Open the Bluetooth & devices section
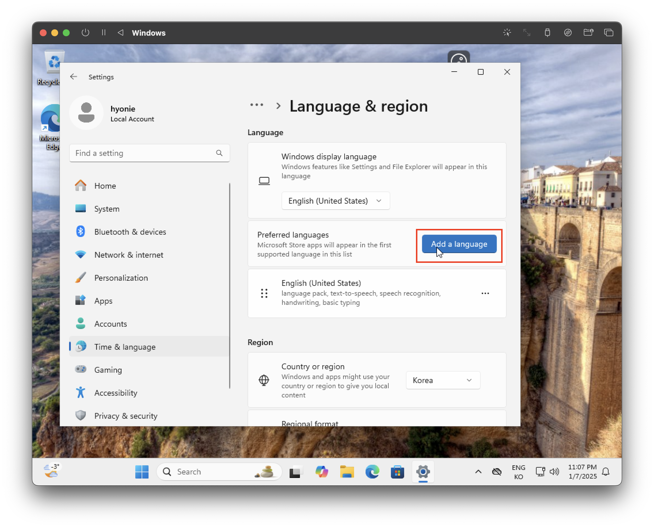Viewport: 654px width, 528px height. click(130, 232)
